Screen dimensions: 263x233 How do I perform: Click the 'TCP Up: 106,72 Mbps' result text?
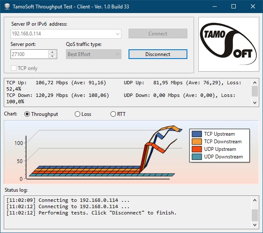pos(37,83)
